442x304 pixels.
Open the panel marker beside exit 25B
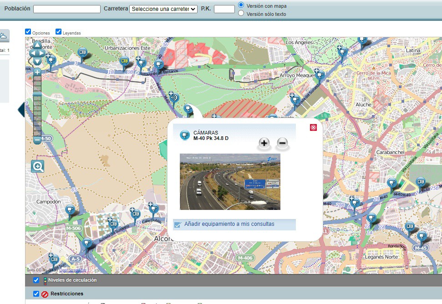click(421, 182)
